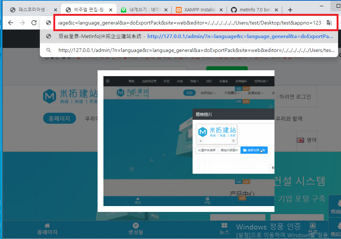Click 添加外部图片 button in the screenshot
341x239 pixels.
[x=229, y=150]
